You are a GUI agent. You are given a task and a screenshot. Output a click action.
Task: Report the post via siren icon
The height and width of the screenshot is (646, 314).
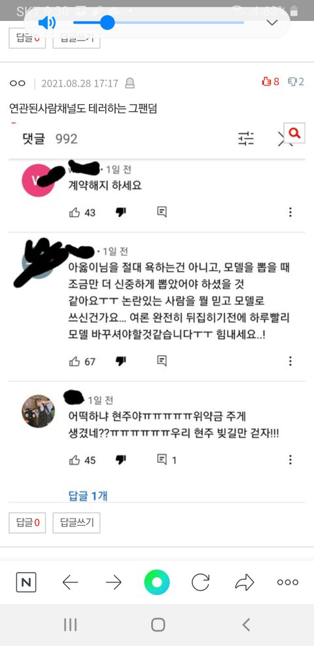point(130,83)
